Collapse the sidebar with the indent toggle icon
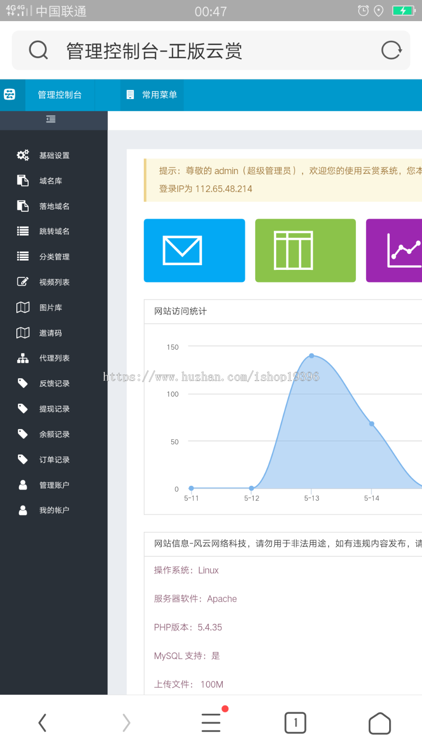The image size is (422, 751). pyautogui.click(x=51, y=119)
